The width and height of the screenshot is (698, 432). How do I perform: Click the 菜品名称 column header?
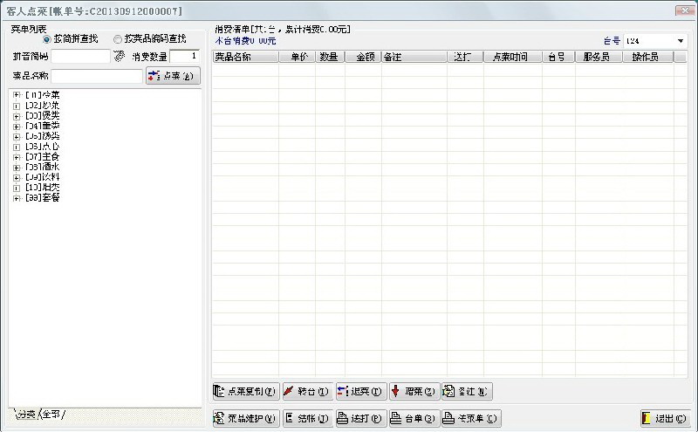pos(246,57)
